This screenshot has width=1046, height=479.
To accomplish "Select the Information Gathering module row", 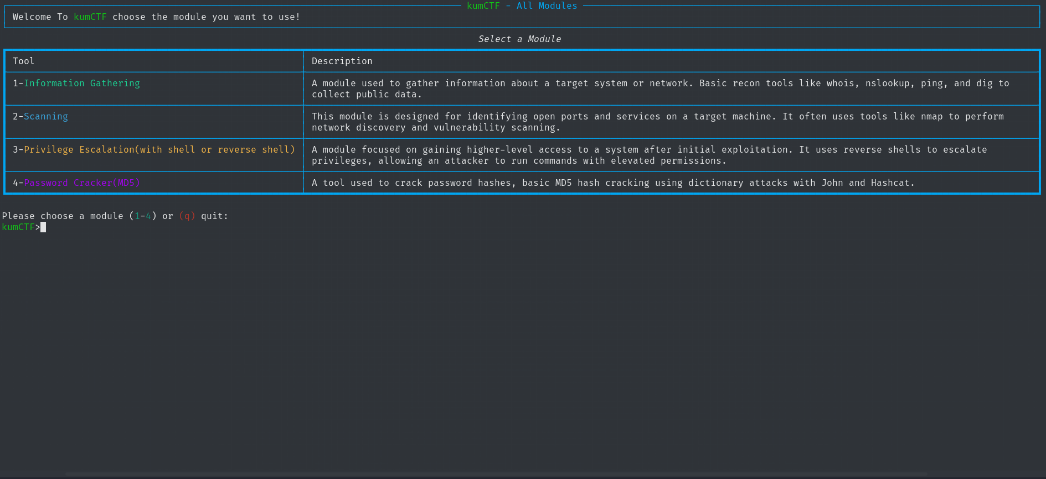I will 81,84.
